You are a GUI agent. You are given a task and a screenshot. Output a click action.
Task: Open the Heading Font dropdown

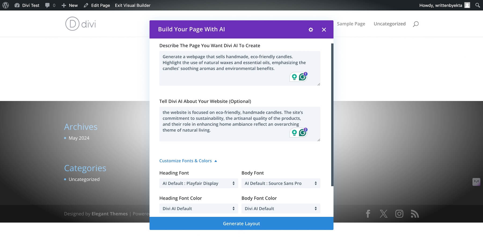pyautogui.click(x=198, y=183)
